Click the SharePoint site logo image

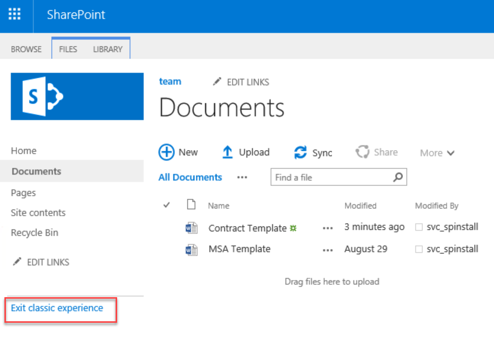pos(77,96)
